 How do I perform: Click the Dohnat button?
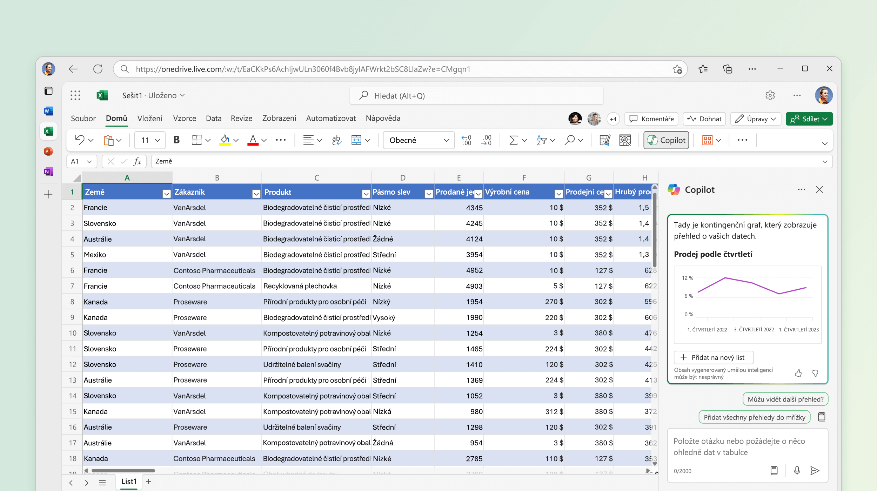[704, 119]
